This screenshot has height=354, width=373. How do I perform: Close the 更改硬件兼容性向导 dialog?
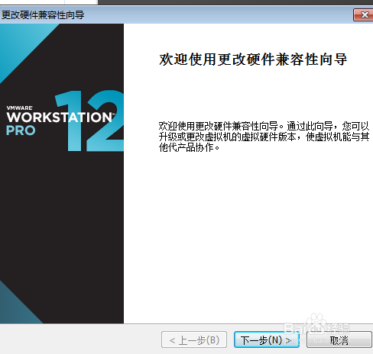click(363, 15)
